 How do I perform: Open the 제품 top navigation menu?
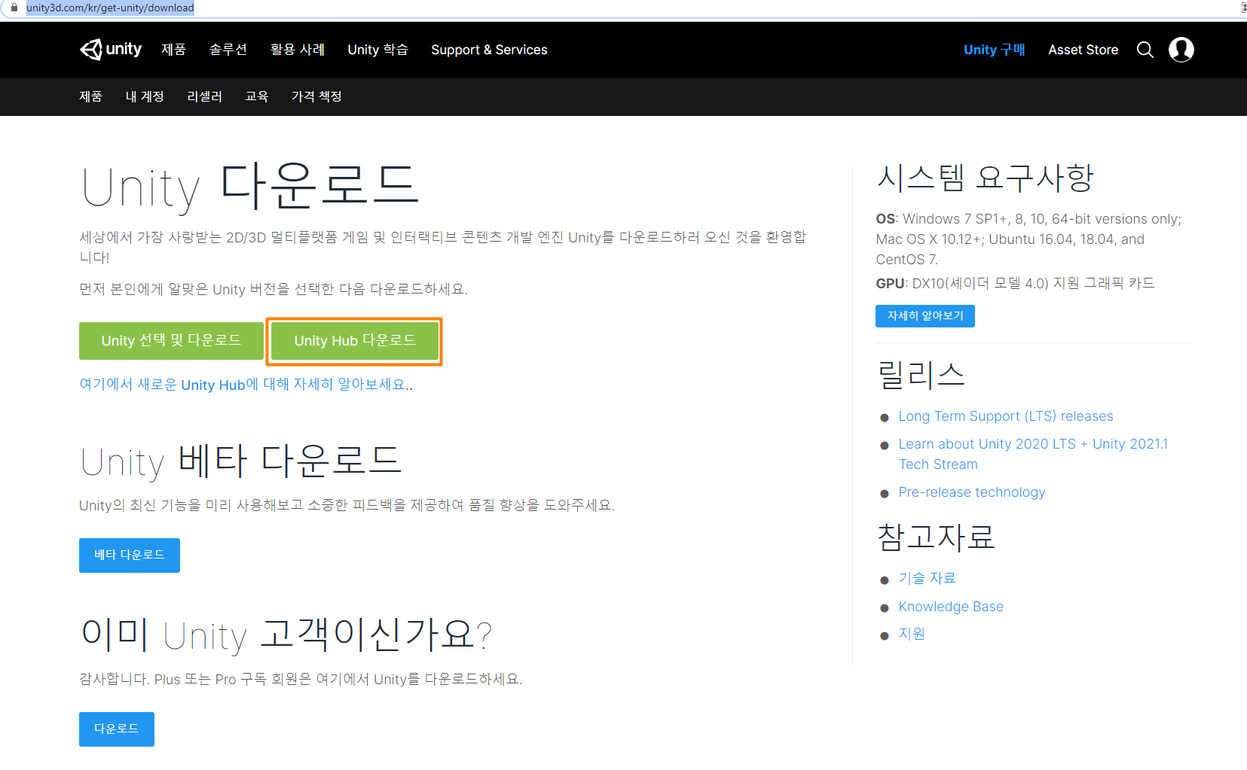[x=173, y=50]
